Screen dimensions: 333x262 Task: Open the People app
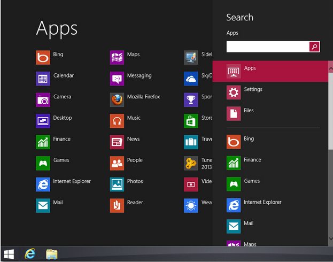(117, 163)
